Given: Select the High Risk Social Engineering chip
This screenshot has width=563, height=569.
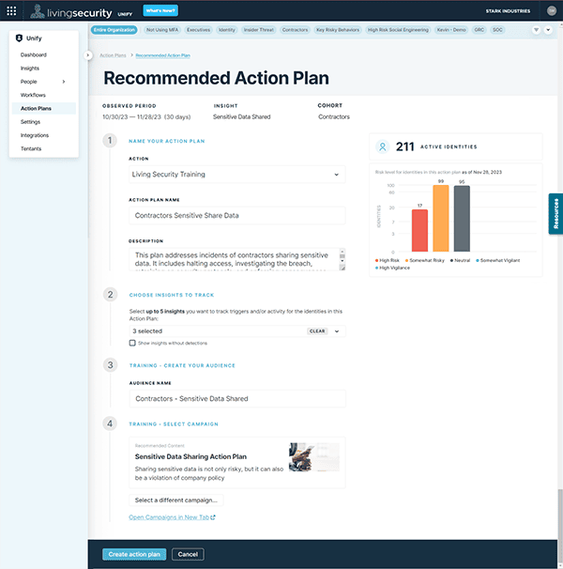Looking at the screenshot, I should 398,30.
